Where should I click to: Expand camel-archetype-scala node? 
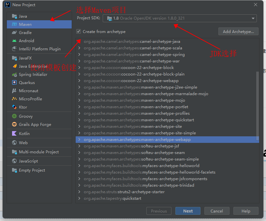(x=79, y=48)
